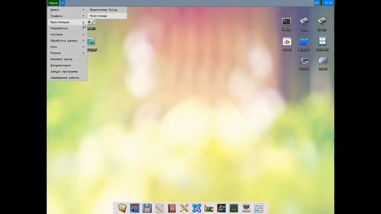Choose Запуск программы menu entry

click(67, 71)
